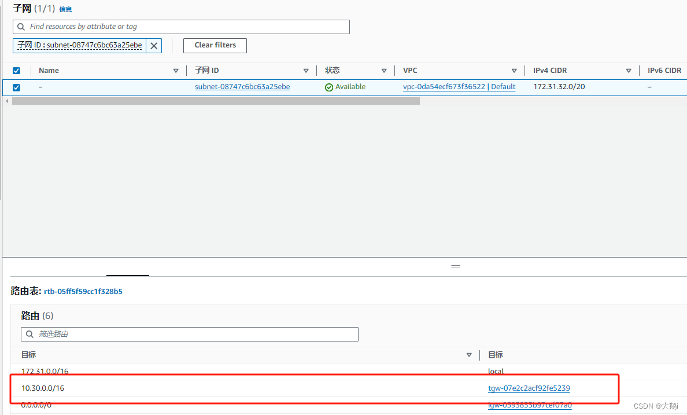Select the 10.30.0.0/16 route destination
The width and height of the screenshot is (687, 415).
(x=43, y=388)
